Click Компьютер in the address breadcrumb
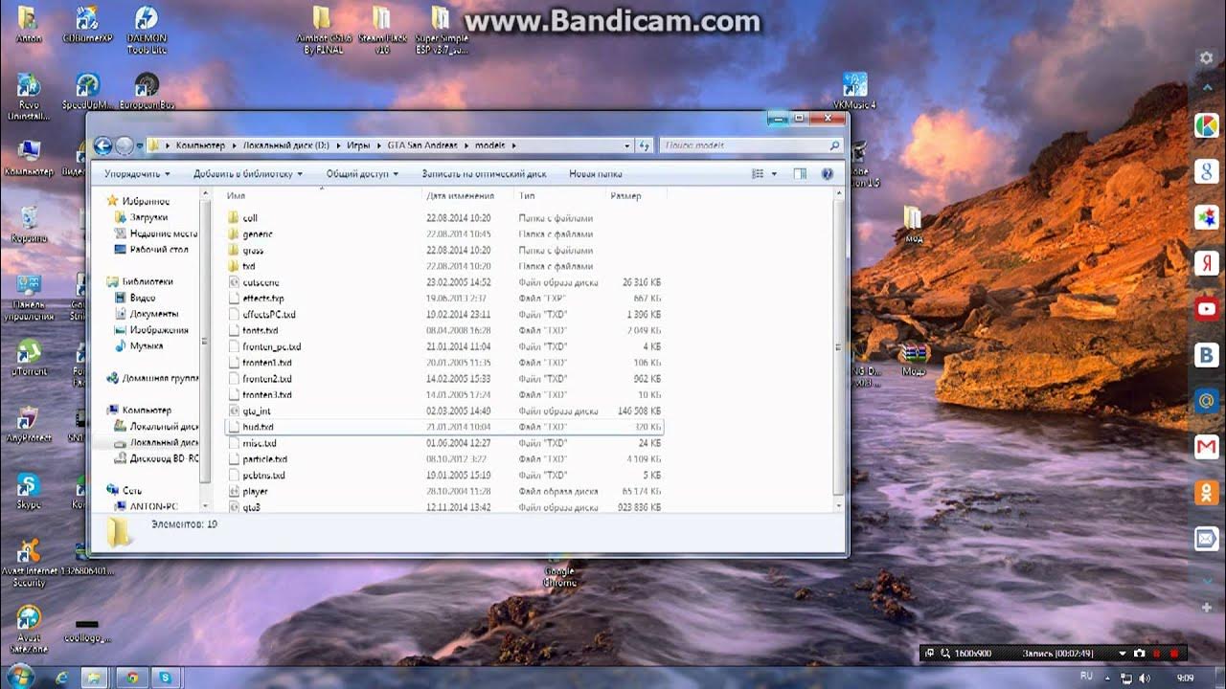Viewport: 1226px width, 689px height. pyautogui.click(x=200, y=145)
